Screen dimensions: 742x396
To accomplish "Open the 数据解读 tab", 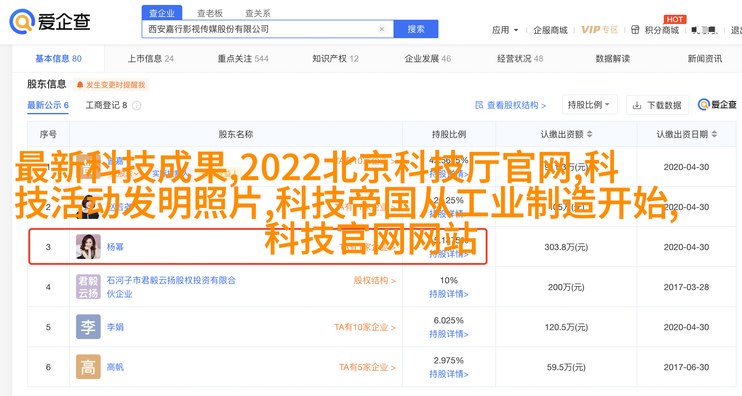I will point(613,59).
